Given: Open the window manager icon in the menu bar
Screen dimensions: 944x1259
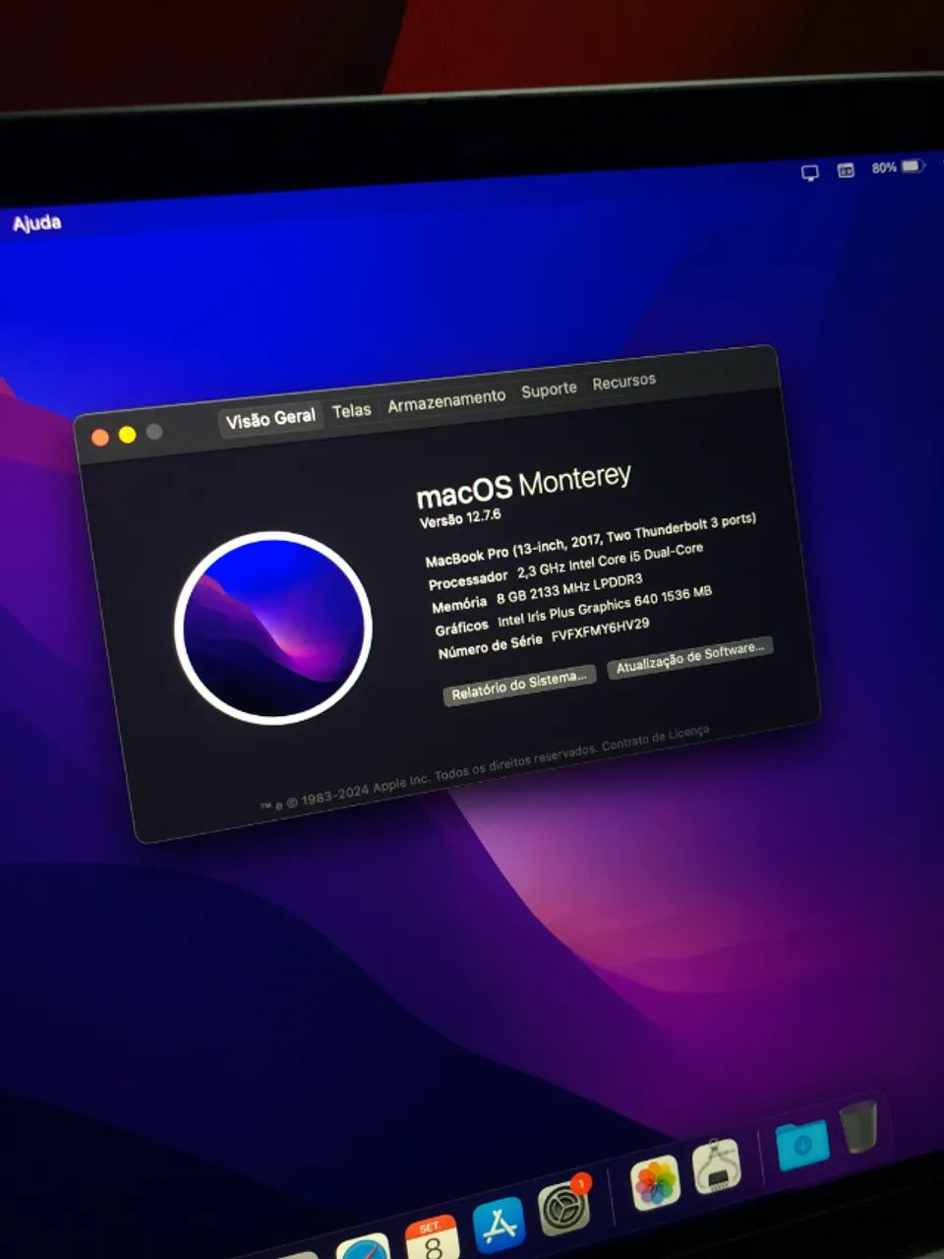Looking at the screenshot, I should [x=846, y=170].
